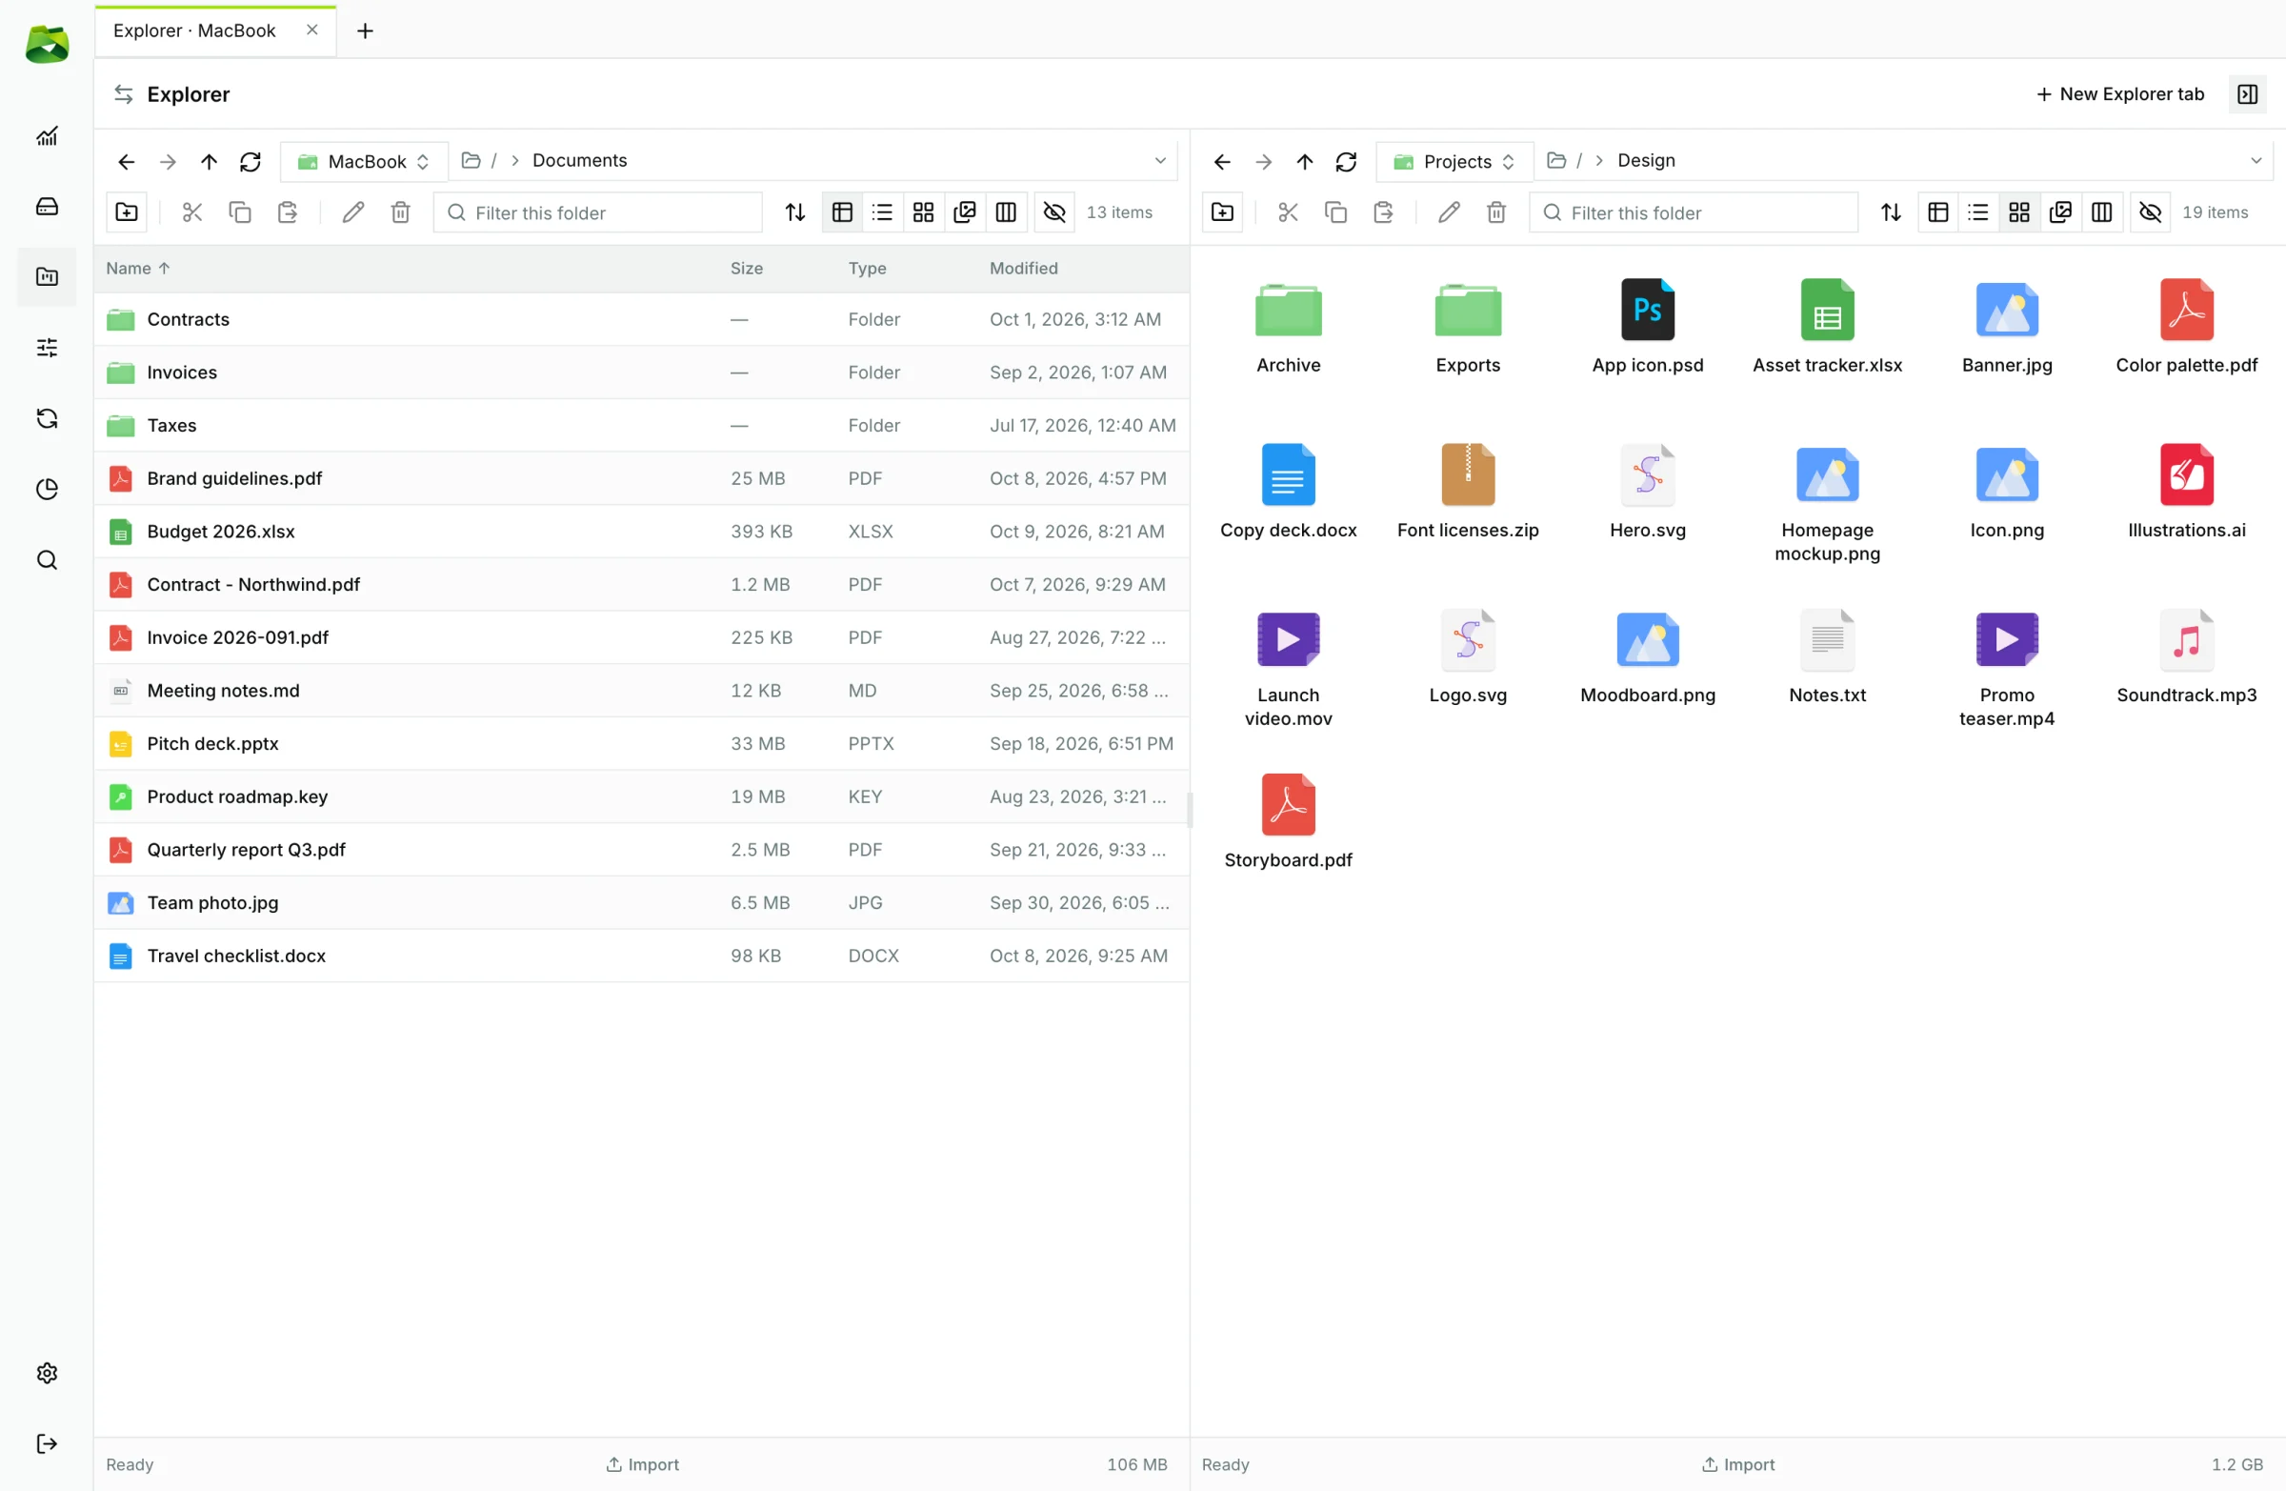
Task: Toggle hidden files visibility in Design pane
Action: [x=2150, y=212]
